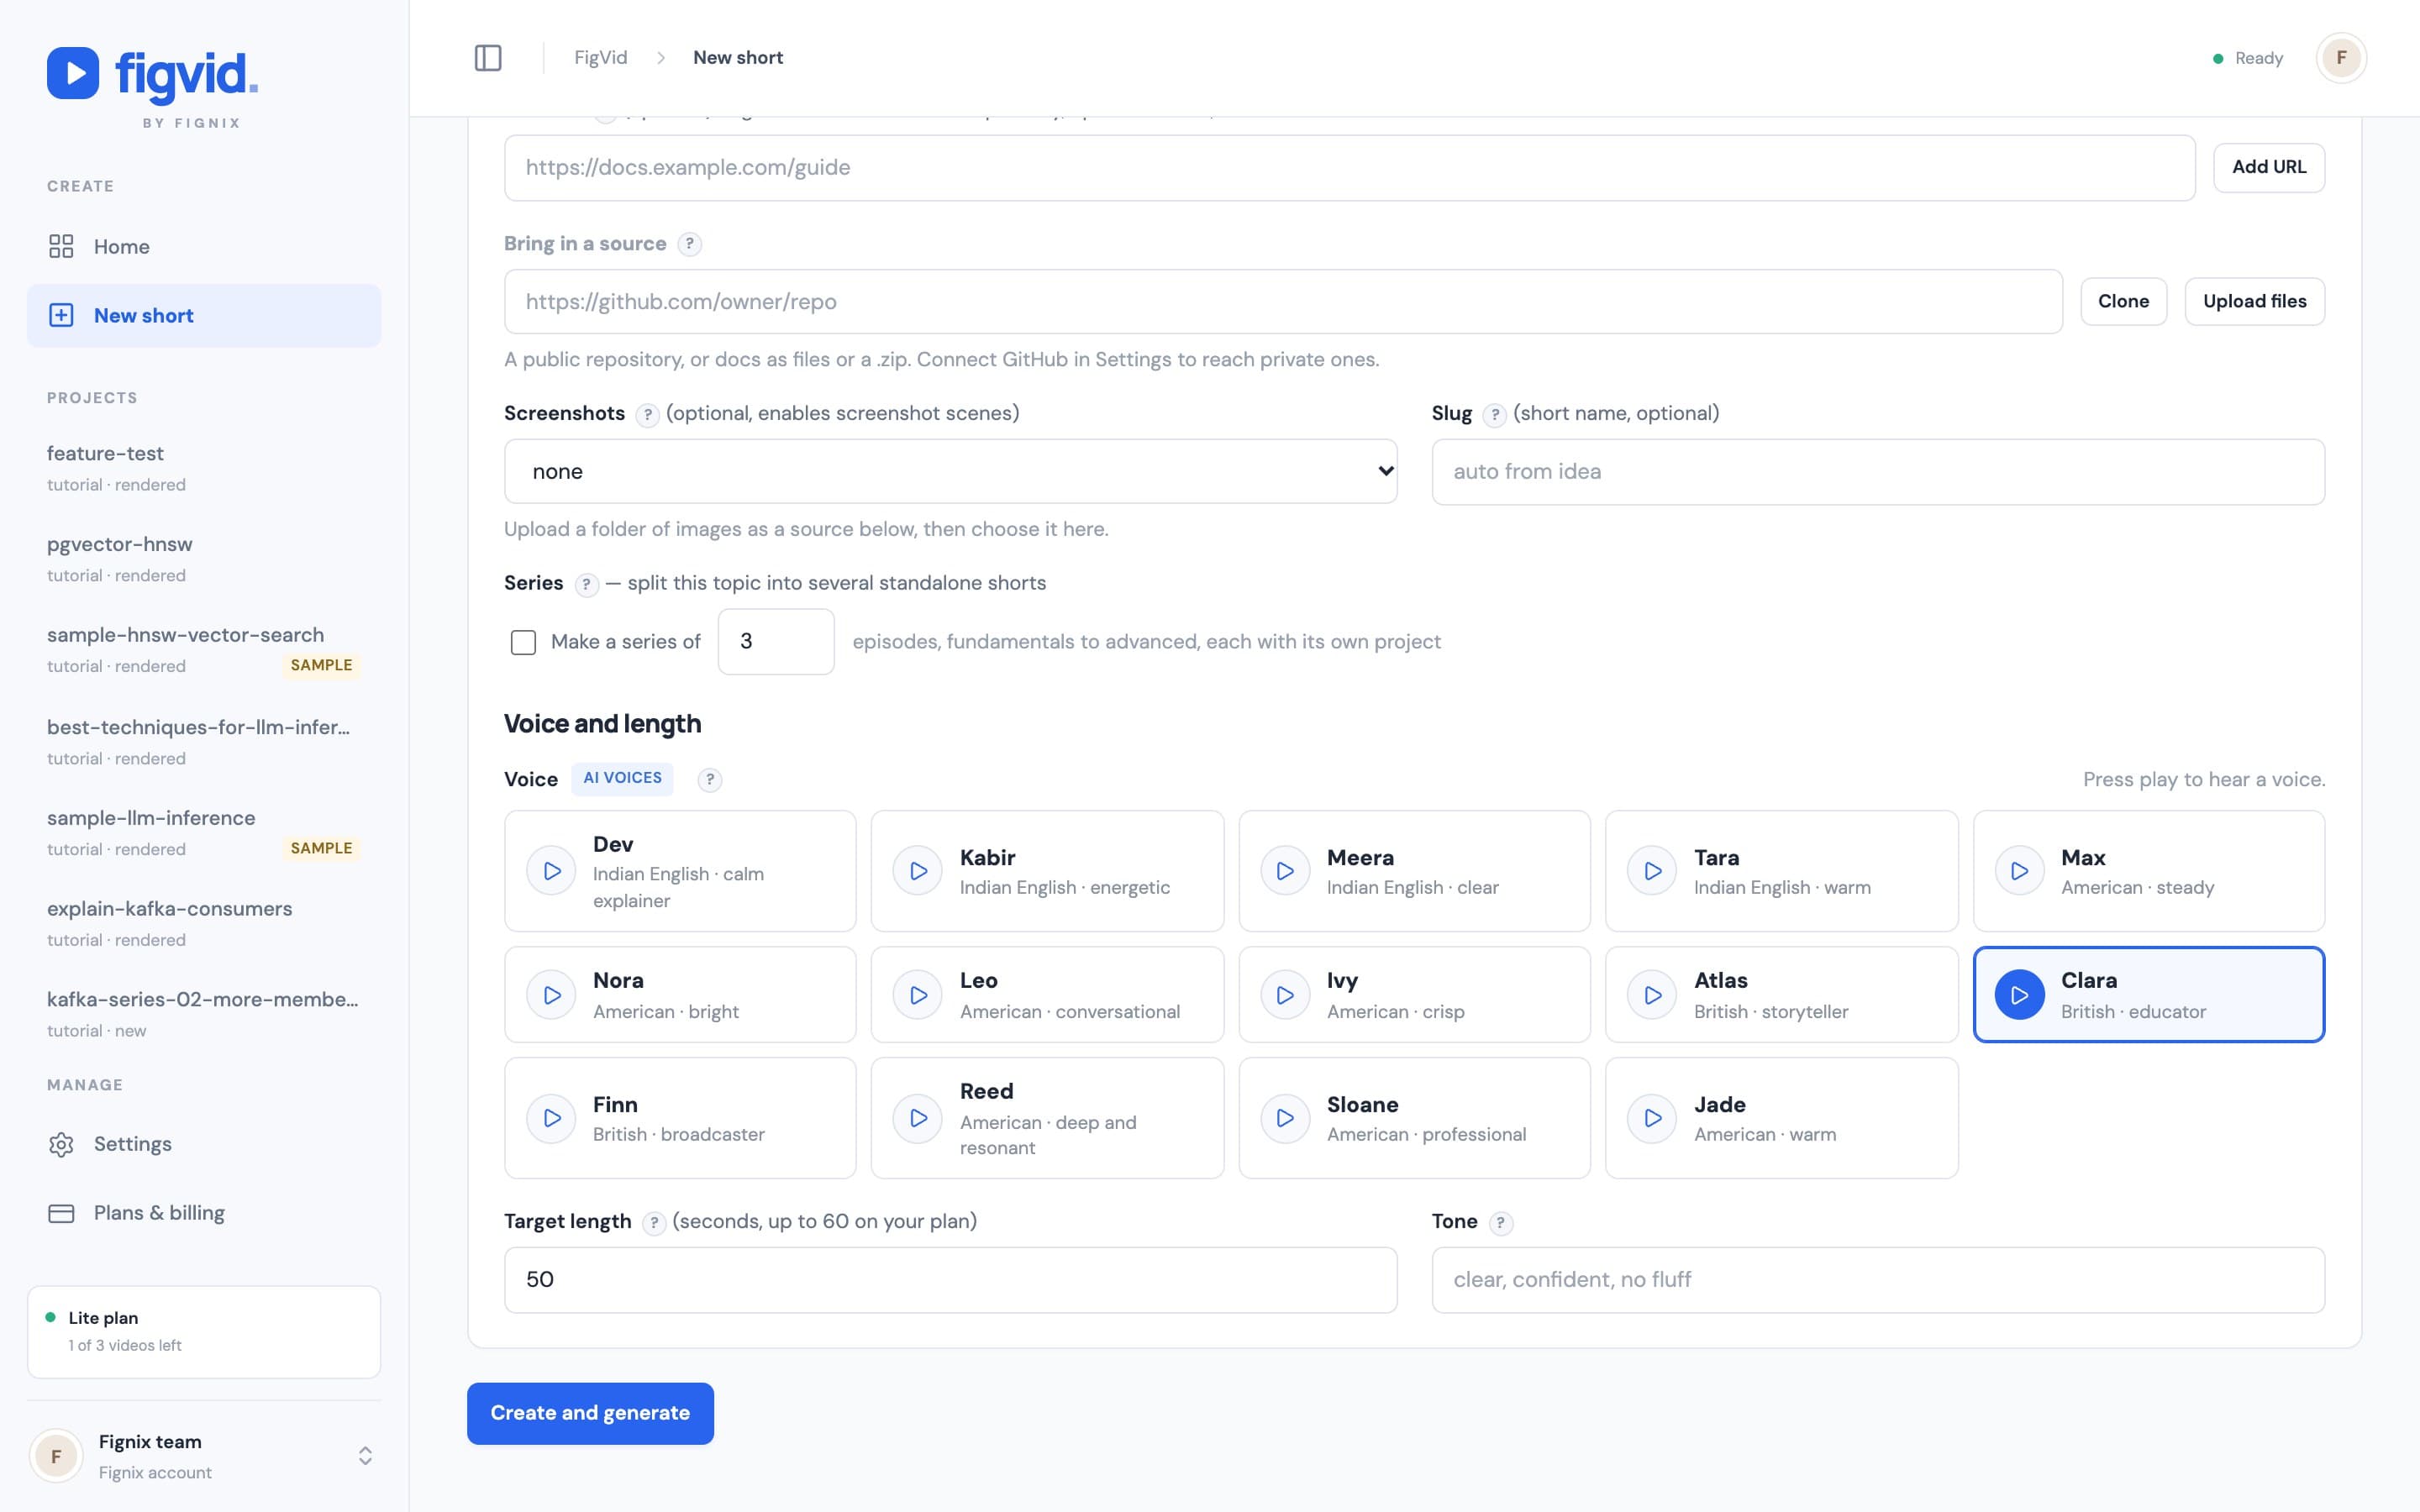Screen dimensions: 2420x1512
Task: Show help next to AI Voices badge
Action: [709, 780]
